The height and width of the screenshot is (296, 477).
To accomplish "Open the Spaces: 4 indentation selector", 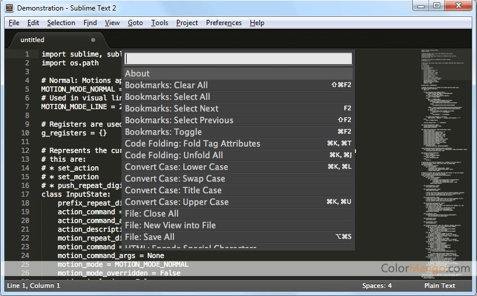I will 377,285.
